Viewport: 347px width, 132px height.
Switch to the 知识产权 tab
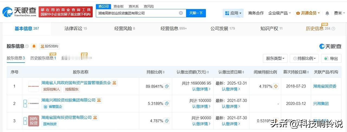coord(271,28)
